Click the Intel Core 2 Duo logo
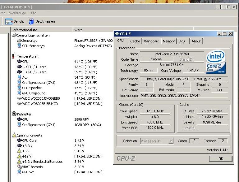239x182 pixels. [216, 62]
